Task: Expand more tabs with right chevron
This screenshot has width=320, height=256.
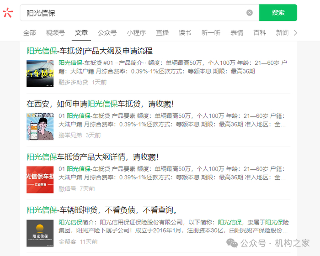Action: coord(295,32)
